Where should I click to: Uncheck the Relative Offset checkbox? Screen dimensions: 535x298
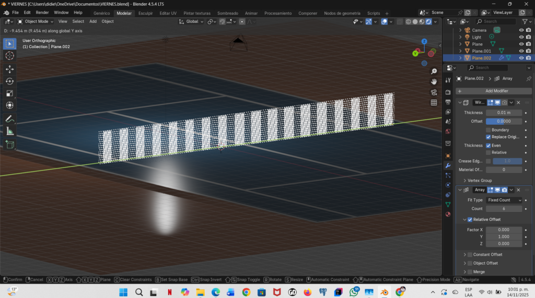[x=470, y=219]
